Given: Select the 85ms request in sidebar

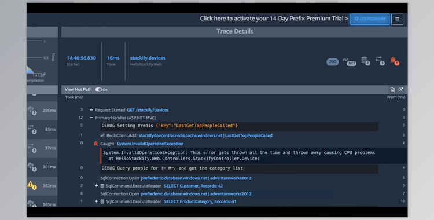Looking at the screenshot, I should (42, 129).
